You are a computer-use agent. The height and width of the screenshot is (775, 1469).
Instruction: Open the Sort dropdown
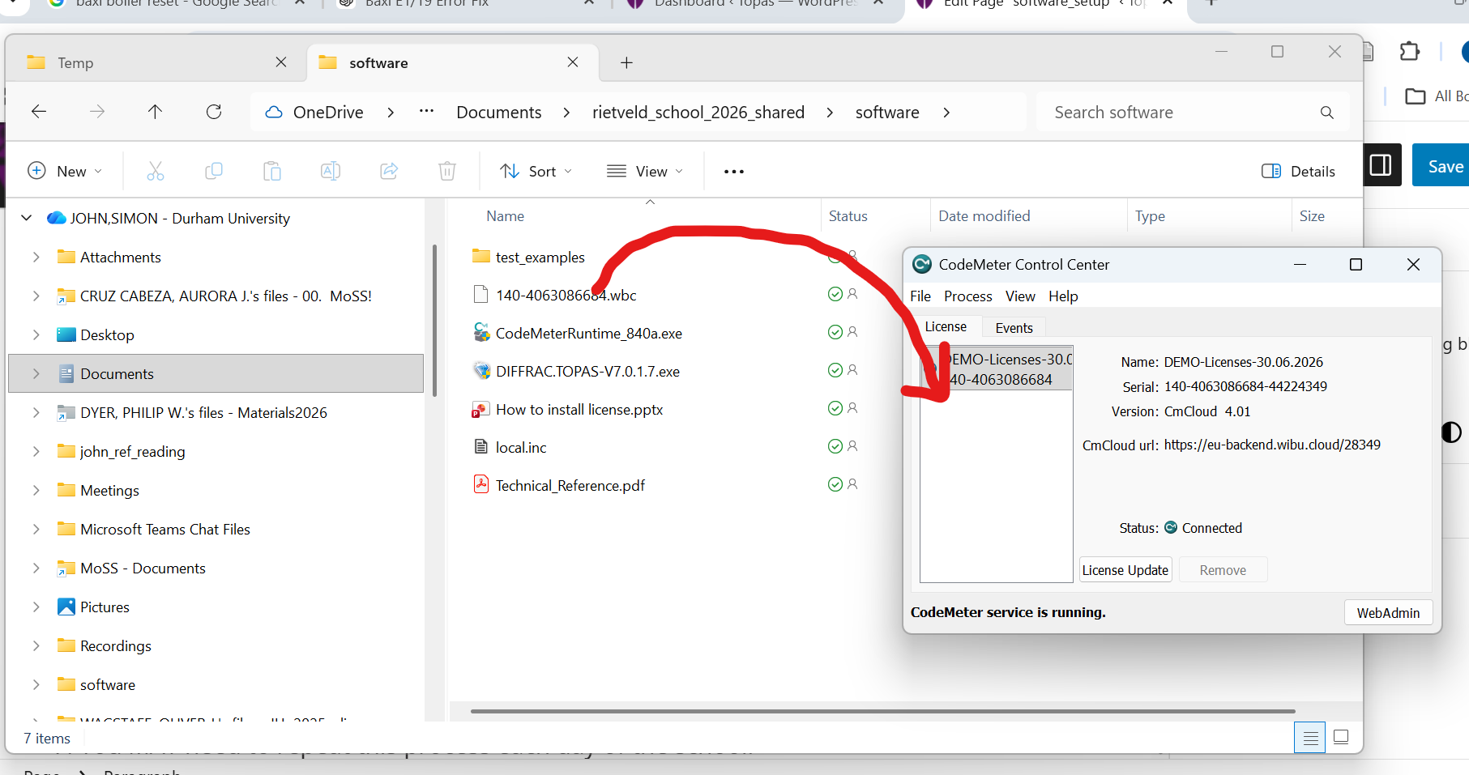[x=536, y=171]
